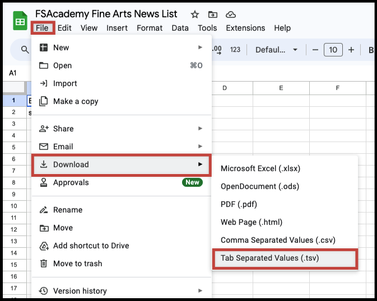
Task: Click the Import arrow icon
Action: coord(44,83)
